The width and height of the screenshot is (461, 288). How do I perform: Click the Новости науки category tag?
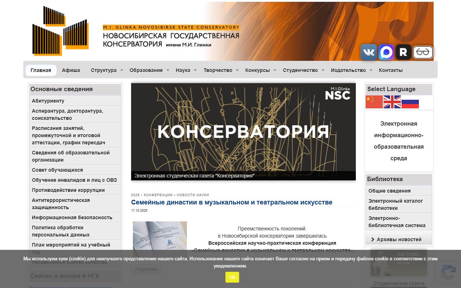coord(193,195)
